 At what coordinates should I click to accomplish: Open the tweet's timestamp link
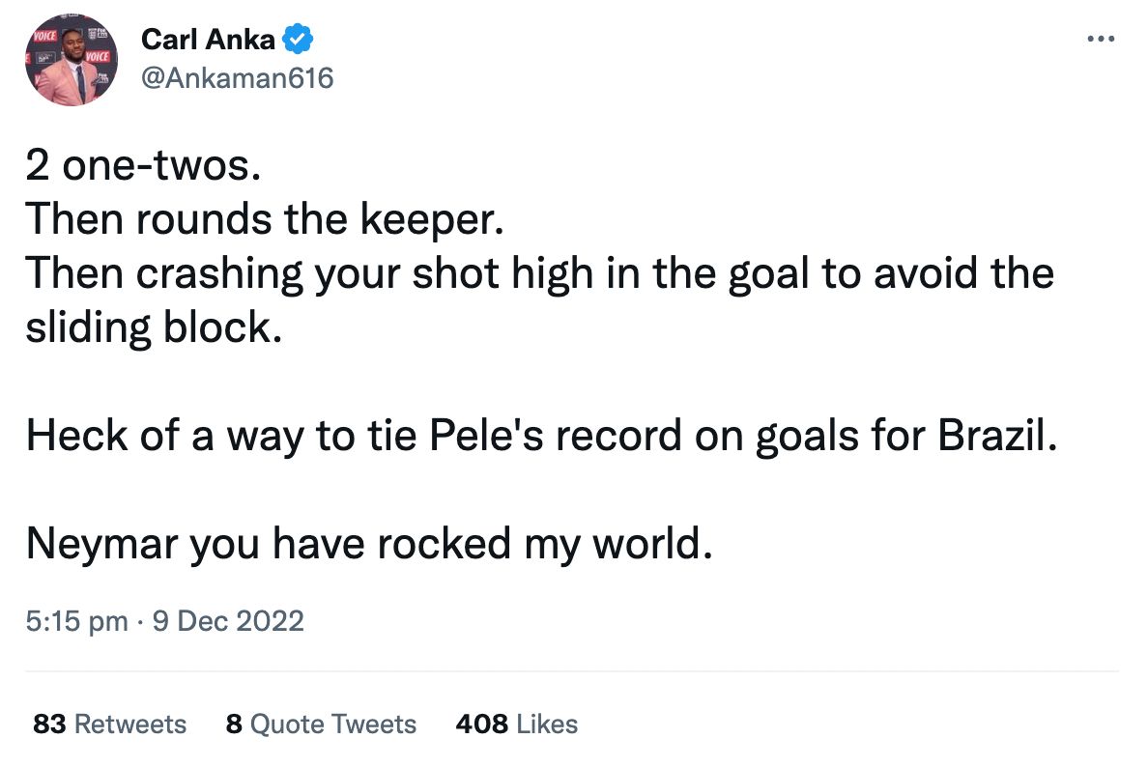tap(164, 621)
